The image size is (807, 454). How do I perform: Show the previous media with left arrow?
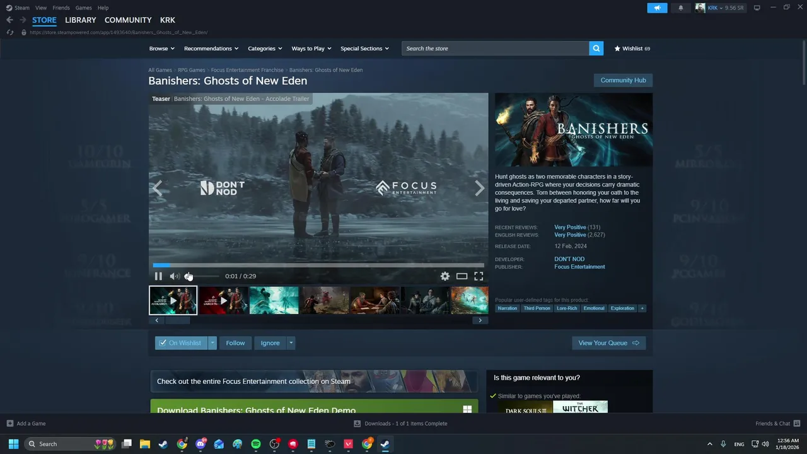coord(158,188)
